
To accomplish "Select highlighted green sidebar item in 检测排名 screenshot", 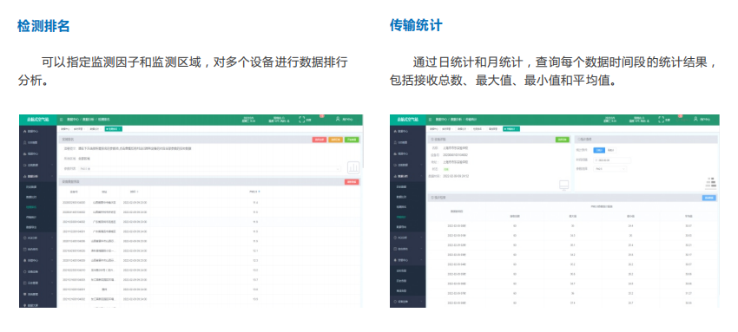I will (38, 206).
